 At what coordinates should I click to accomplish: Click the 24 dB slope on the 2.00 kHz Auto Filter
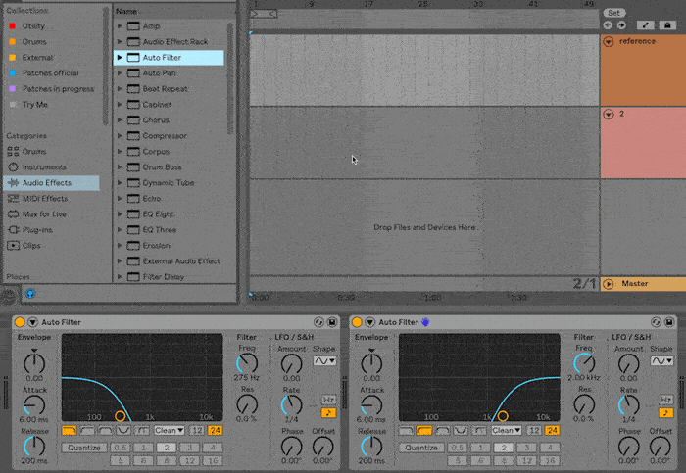[552, 431]
